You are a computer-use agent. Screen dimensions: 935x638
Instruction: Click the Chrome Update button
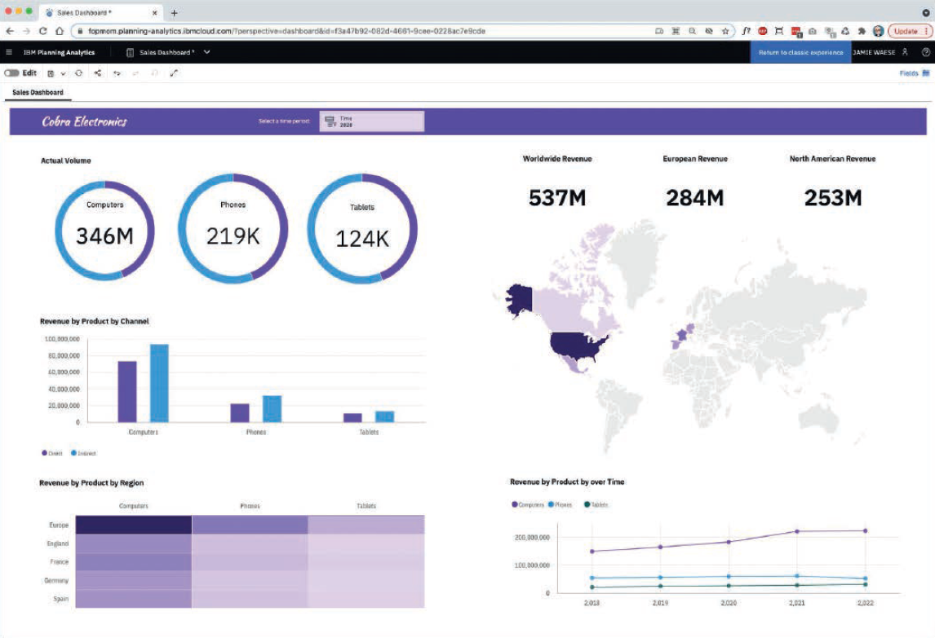[910, 31]
